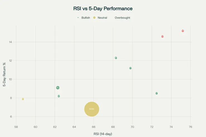
Task: Click the green bubble near RSI 68
Action: 116,58
